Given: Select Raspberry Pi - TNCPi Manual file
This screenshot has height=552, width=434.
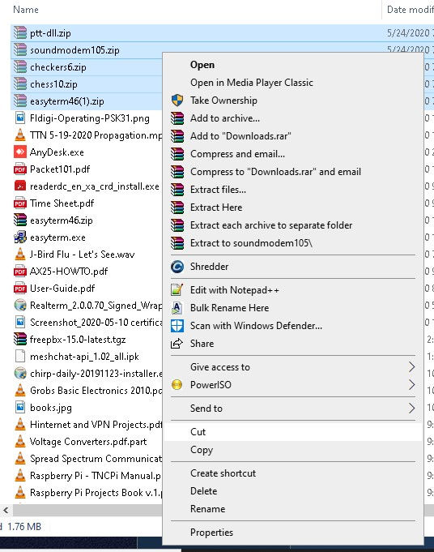Looking at the screenshot, I should 95,476.
